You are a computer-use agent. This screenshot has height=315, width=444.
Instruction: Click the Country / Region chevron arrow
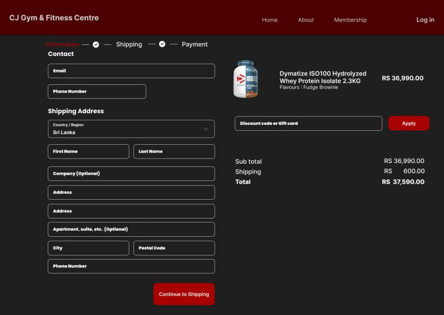(206, 129)
